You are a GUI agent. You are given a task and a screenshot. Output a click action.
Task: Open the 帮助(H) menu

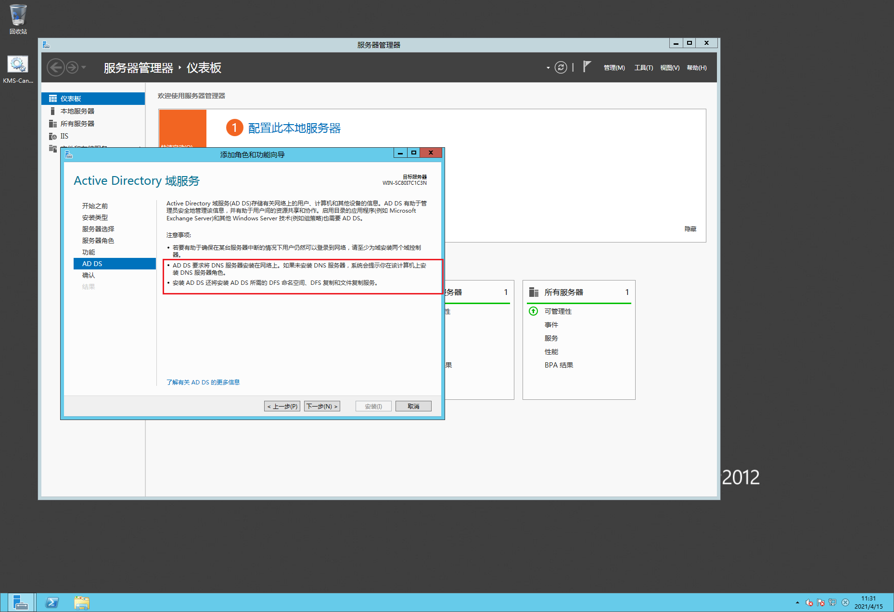click(697, 68)
